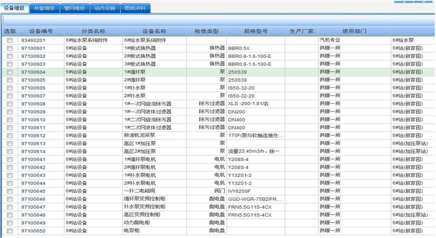436x238 pixels.
Task: Open device number link 93460201
Action: click(33, 40)
